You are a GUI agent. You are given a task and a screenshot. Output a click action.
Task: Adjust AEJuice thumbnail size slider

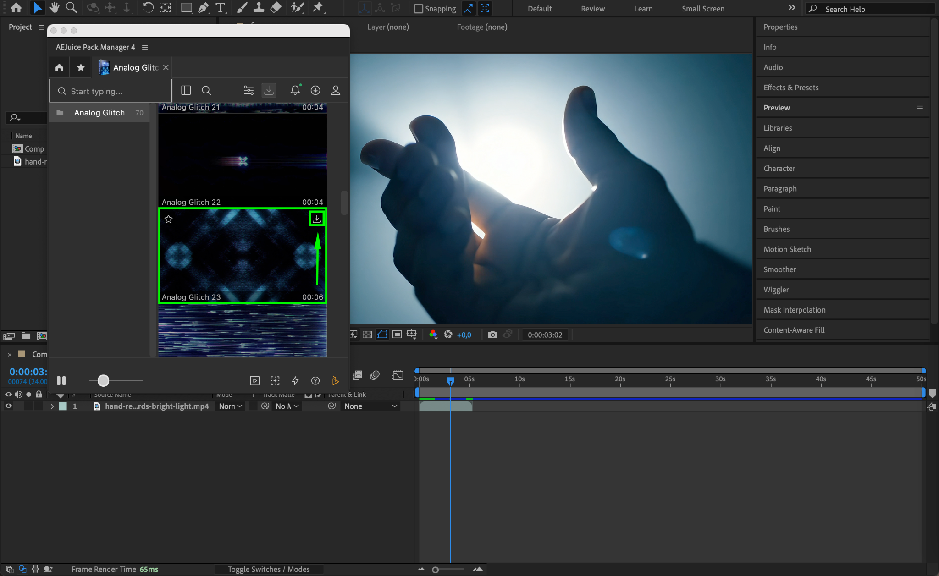tap(104, 380)
